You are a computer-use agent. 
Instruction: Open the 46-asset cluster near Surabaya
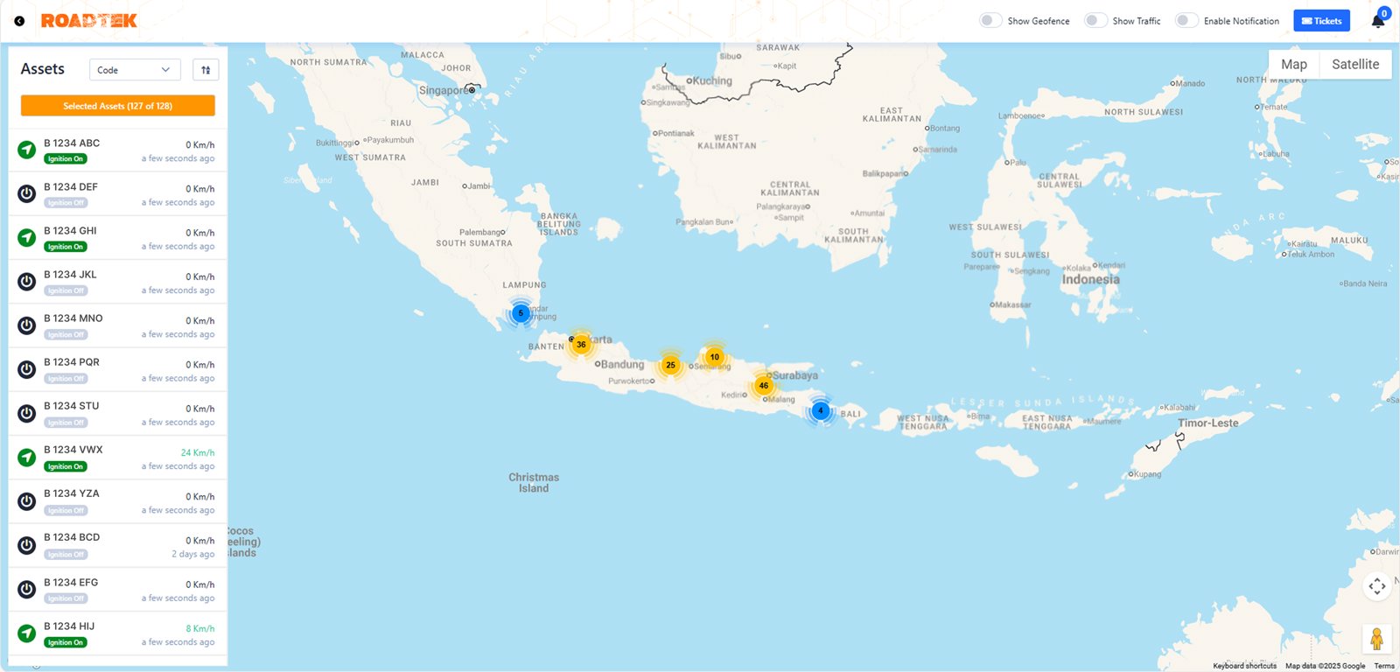click(764, 386)
